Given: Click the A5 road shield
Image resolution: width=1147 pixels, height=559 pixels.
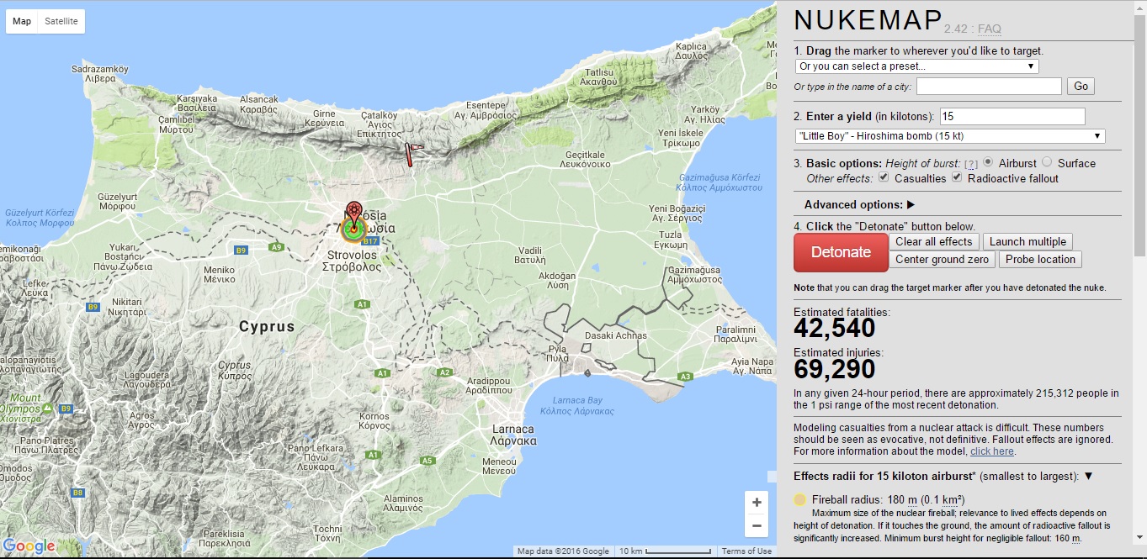Looking at the screenshot, I should click(x=427, y=460).
